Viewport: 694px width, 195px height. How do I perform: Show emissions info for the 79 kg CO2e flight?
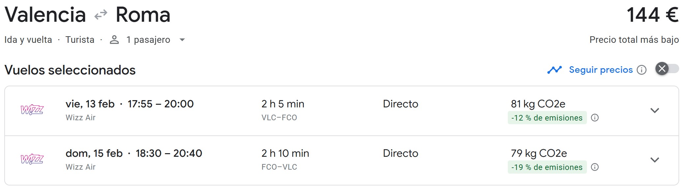tap(594, 167)
